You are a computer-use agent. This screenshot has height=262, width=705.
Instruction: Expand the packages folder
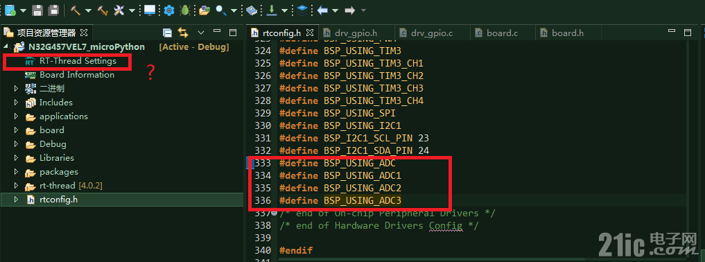coord(17,172)
